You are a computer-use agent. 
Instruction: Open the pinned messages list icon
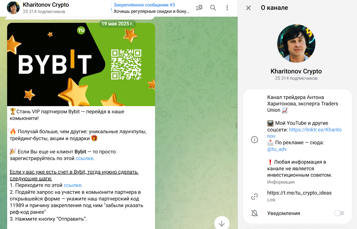click(x=199, y=8)
